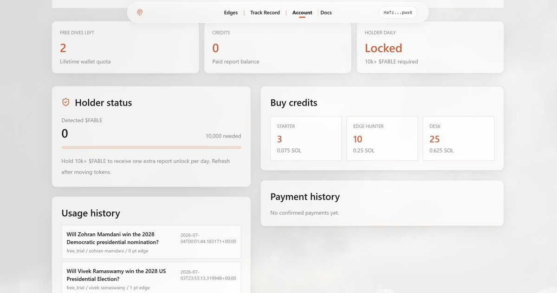The width and height of the screenshot is (557, 293).
Task: Select the Account tab
Action: coord(302,12)
